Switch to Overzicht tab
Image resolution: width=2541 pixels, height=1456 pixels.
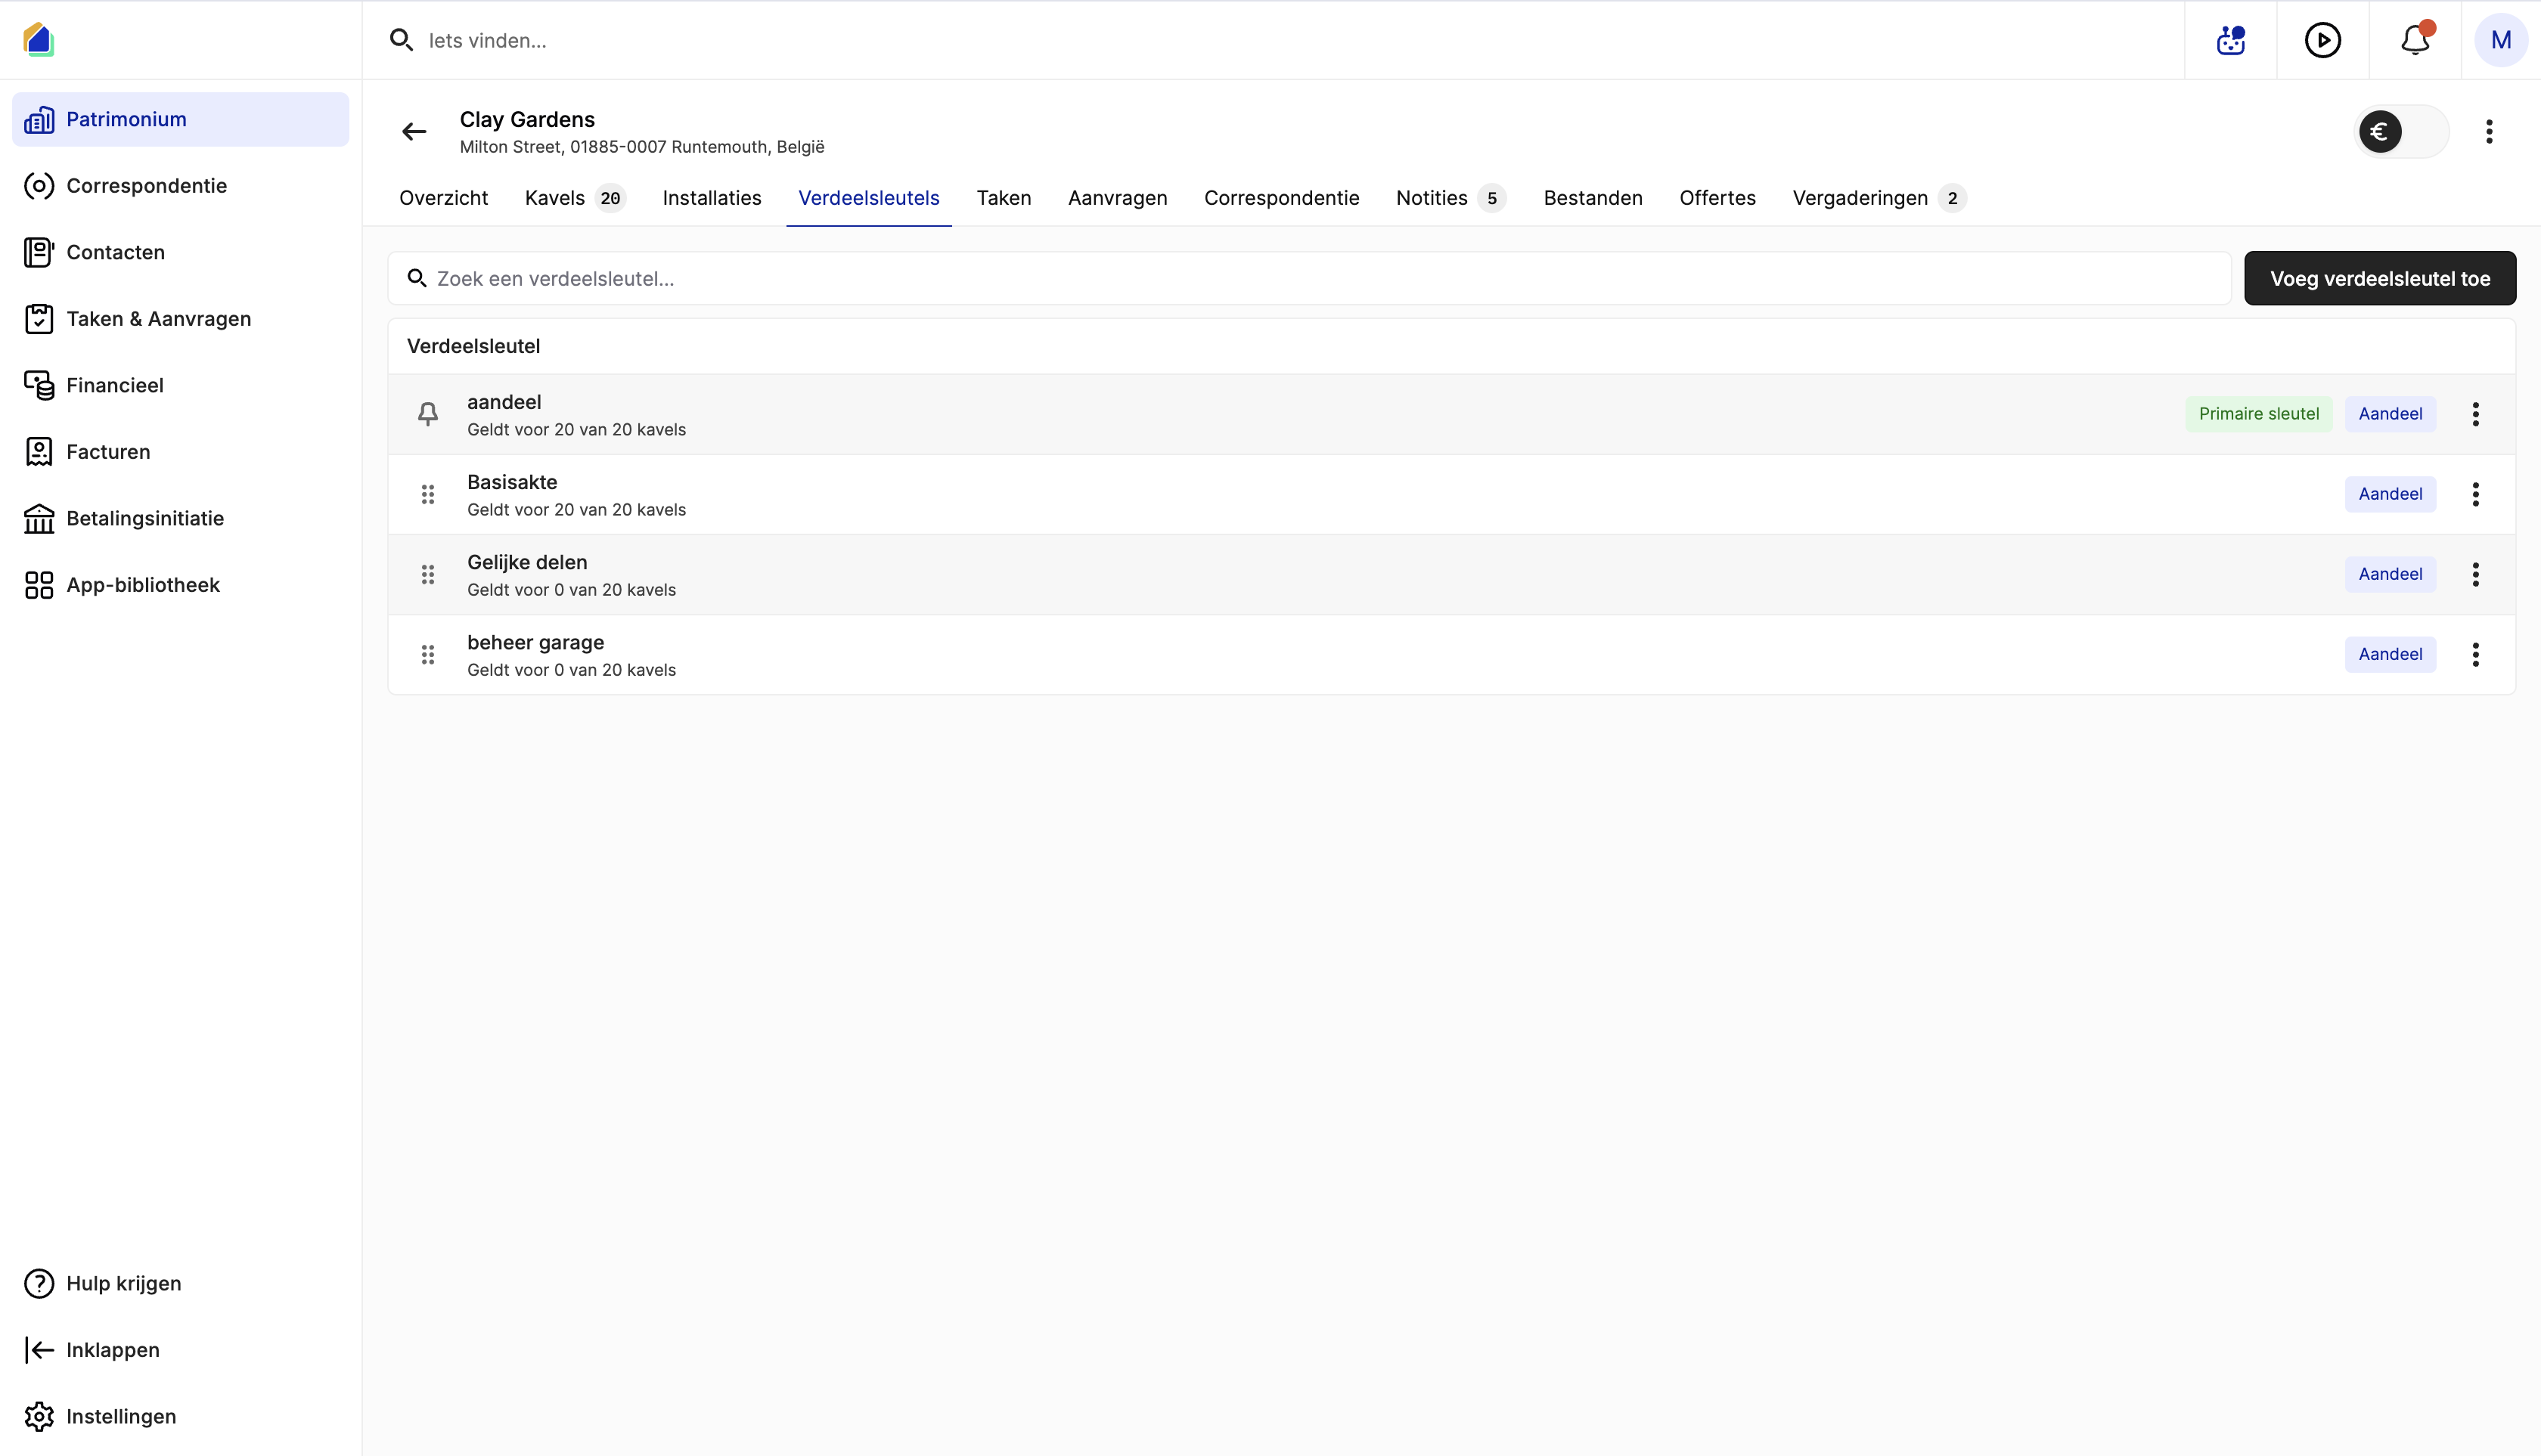[x=443, y=198]
